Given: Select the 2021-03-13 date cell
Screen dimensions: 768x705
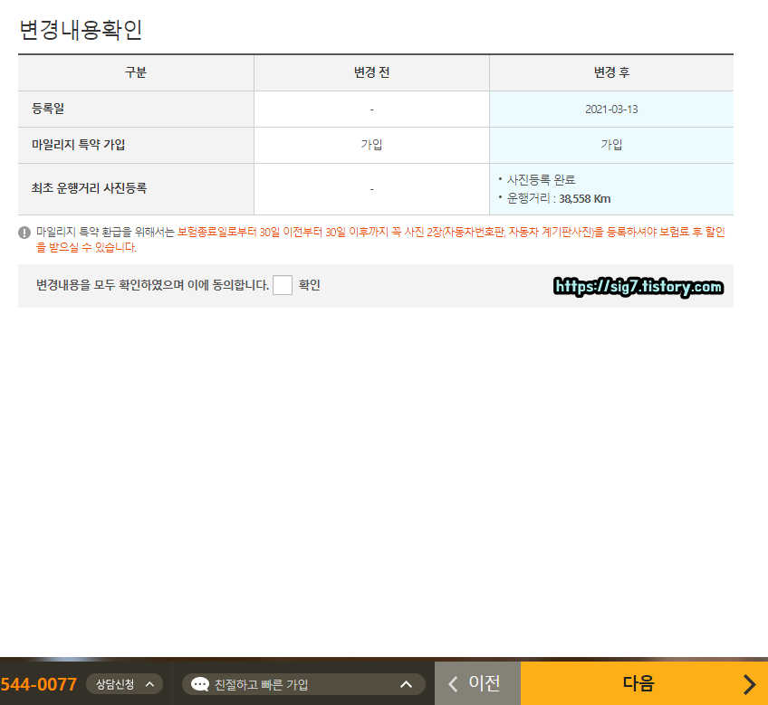Looking at the screenshot, I should pos(611,110).
